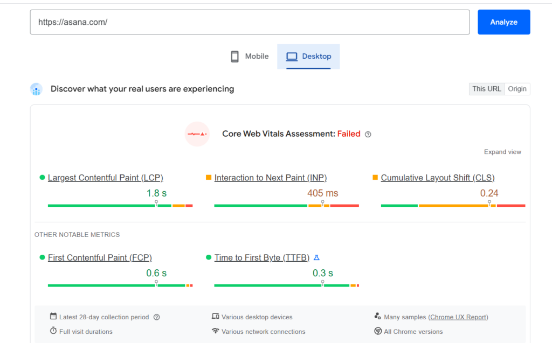Open the Chrome UX Report link
Viewport: 552px width, 343px height.
pyautogui.click(x=458, y=317)
